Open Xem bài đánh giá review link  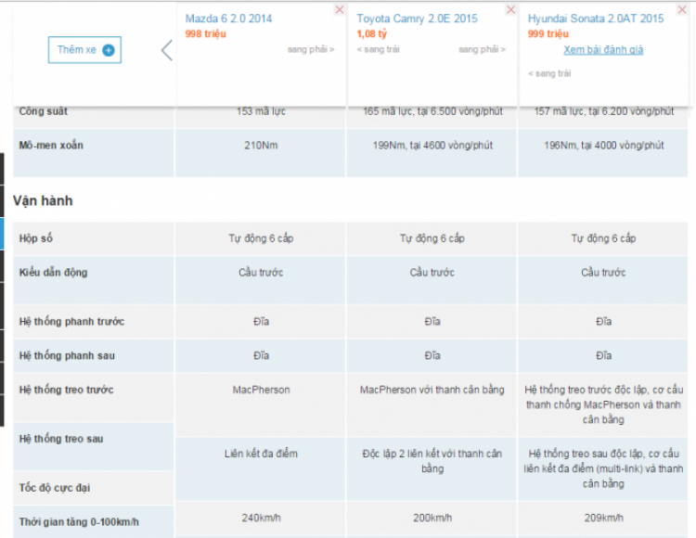click(603, 50)
